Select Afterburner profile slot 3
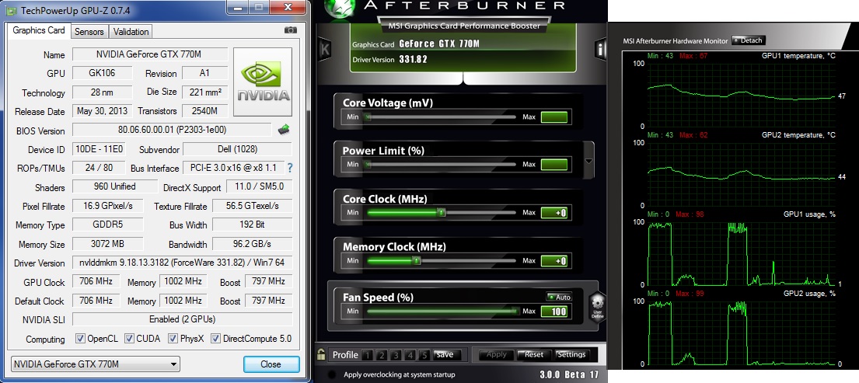 [396, 355]
